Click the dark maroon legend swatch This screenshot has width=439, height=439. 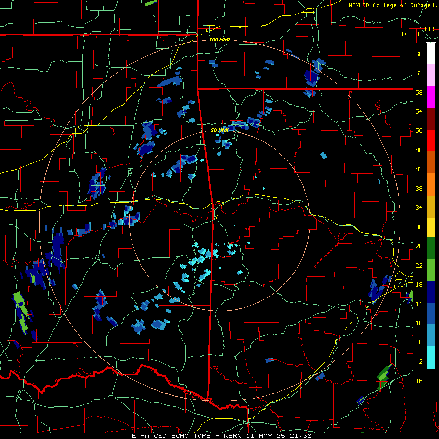coord(431,119)
